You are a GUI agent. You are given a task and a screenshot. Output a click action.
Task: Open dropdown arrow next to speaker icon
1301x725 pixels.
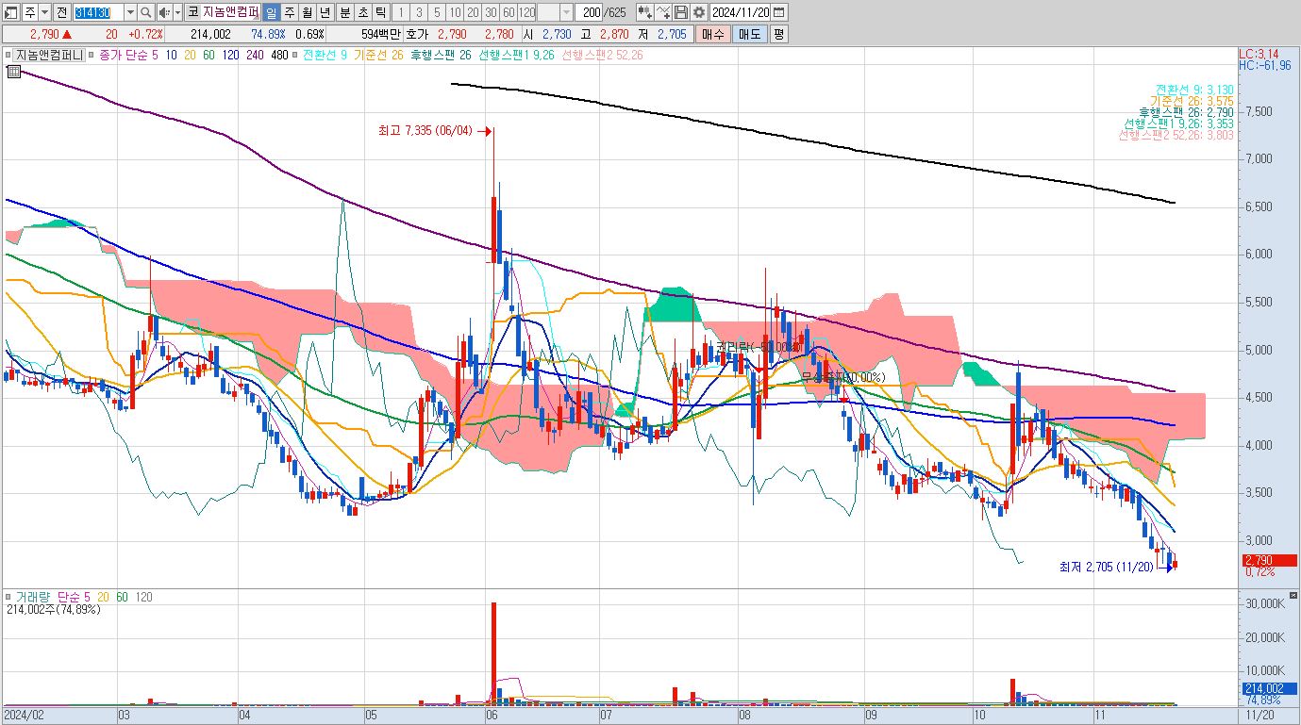pyautogui.click(x=177, y=12)
